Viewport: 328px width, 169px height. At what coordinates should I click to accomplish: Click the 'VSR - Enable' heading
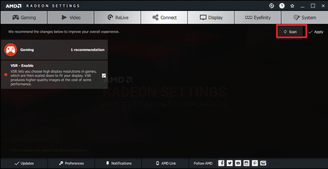pos(22,66)
